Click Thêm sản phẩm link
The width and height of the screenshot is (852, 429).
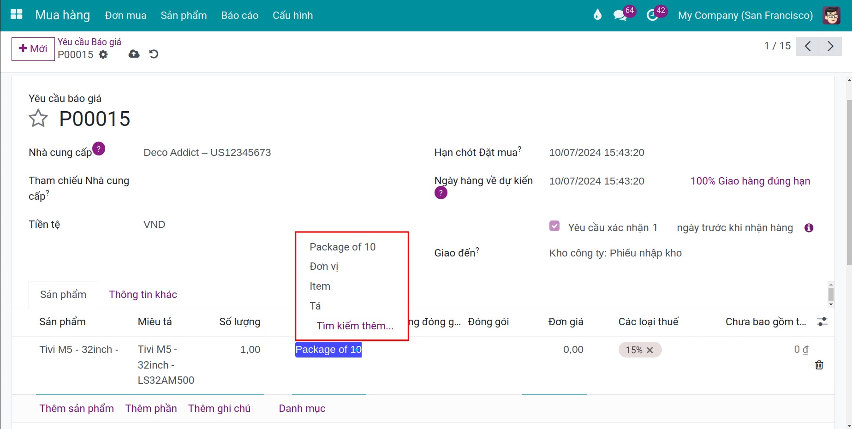pos(77,409)
